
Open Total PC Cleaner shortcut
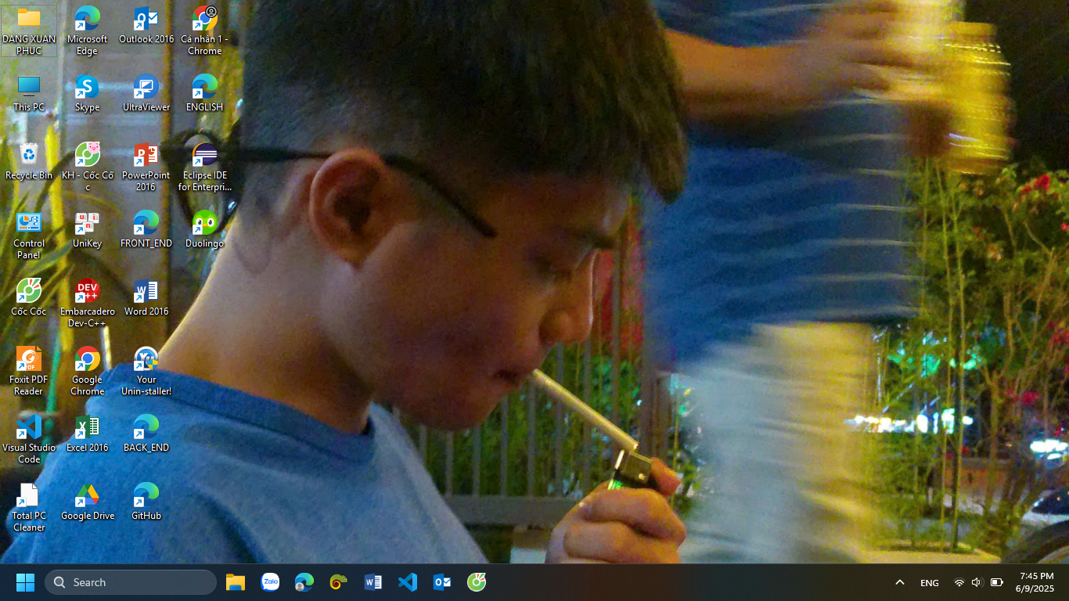tap(29, 508)
